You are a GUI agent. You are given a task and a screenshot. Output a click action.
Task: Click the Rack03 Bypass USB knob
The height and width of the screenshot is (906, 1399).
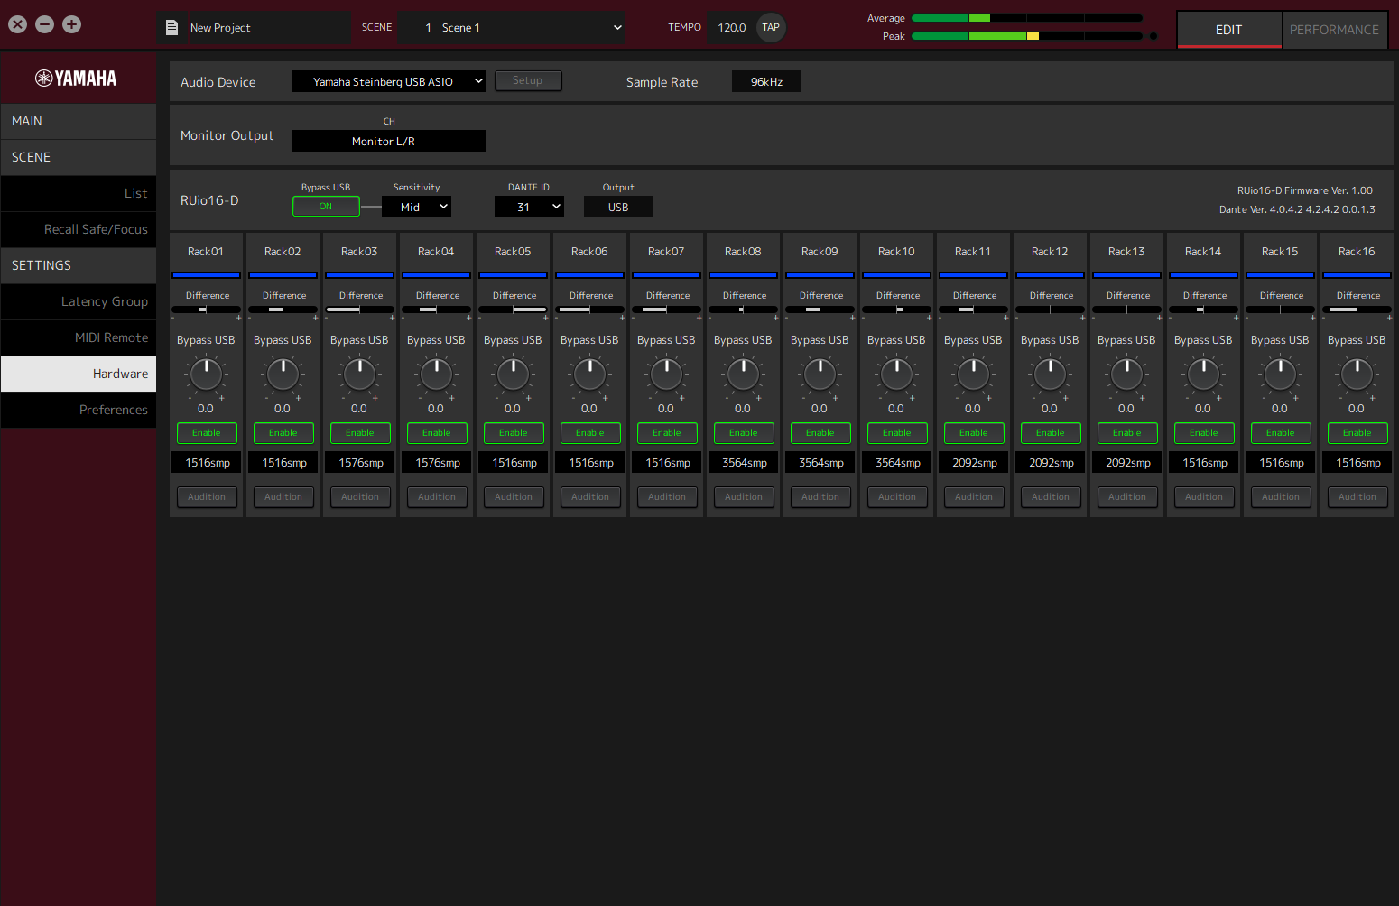359,374
